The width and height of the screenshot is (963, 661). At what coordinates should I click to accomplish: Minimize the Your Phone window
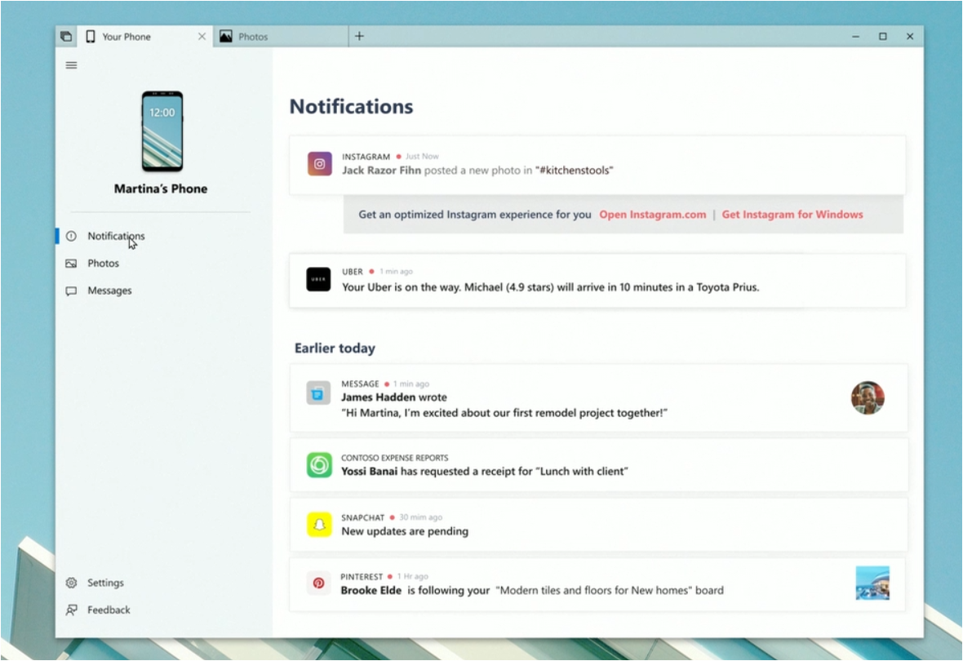click(855, 37)
